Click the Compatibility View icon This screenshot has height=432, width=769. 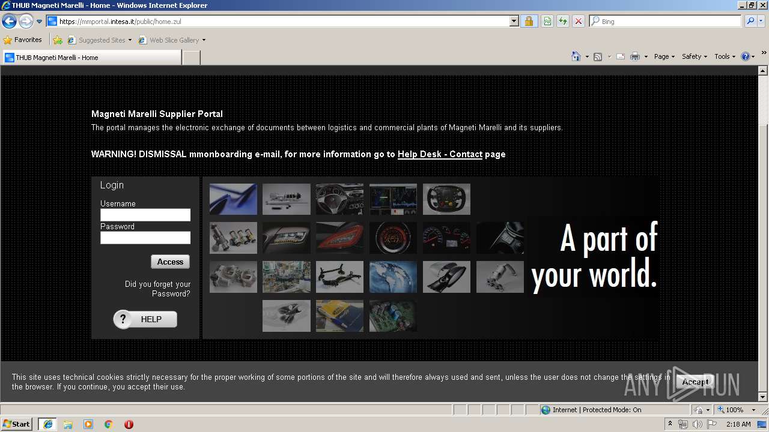(x=547, y=21)
